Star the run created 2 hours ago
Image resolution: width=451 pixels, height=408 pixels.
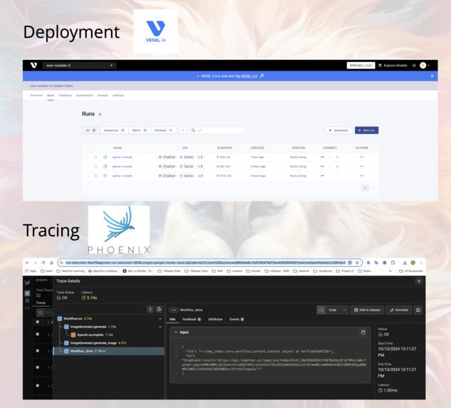tap(96, 167)
